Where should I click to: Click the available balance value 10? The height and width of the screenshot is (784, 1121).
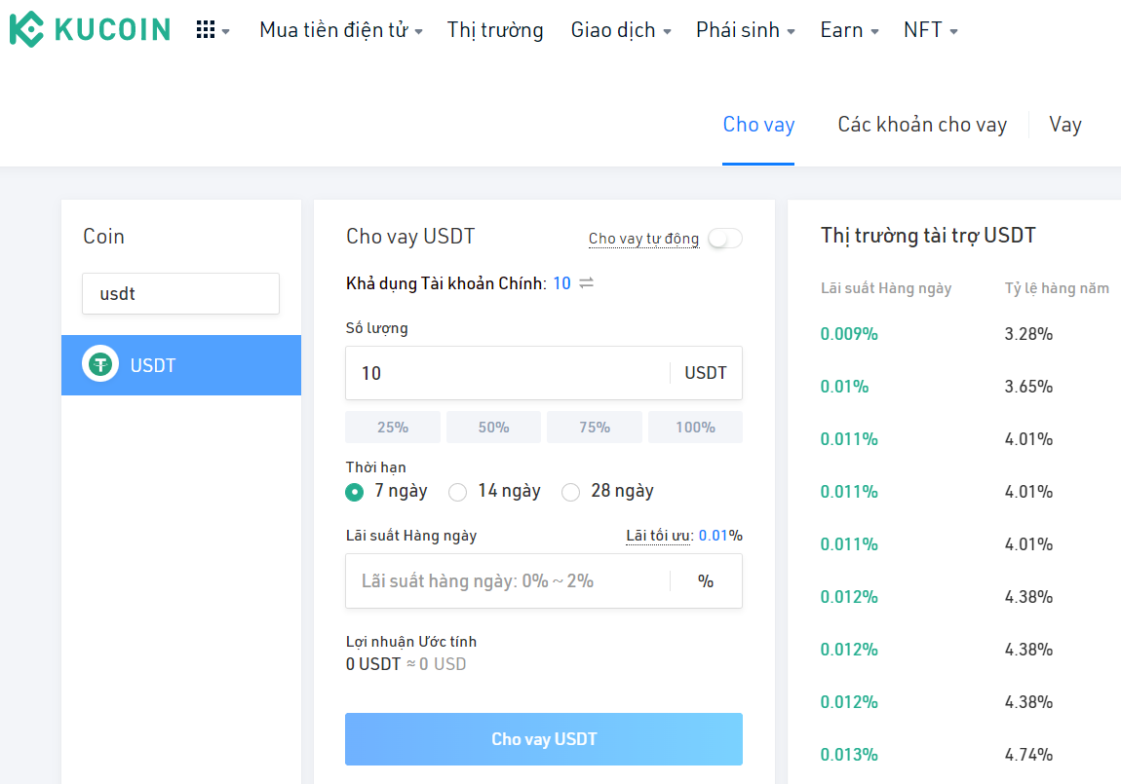561,283
